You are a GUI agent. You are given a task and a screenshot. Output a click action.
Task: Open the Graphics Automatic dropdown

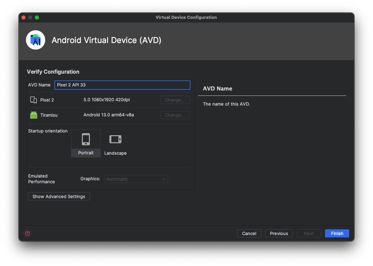[136, 179]
